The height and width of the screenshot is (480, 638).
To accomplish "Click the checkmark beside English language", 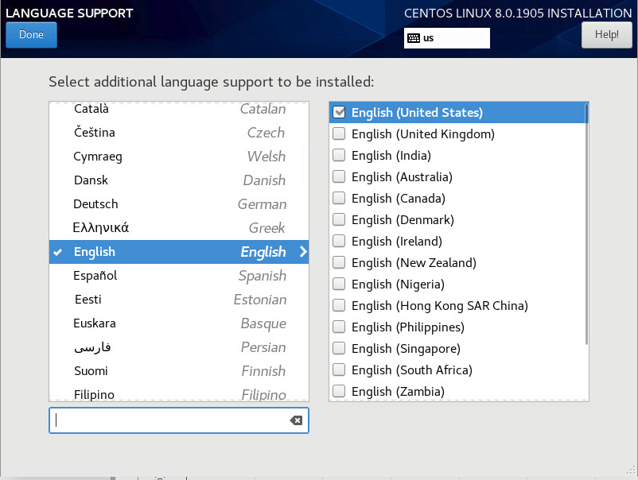I will tap(58, 252).
